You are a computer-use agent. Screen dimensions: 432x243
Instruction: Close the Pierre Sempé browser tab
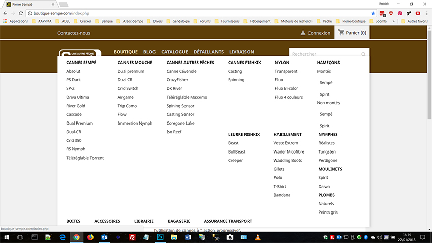(53, 4)
